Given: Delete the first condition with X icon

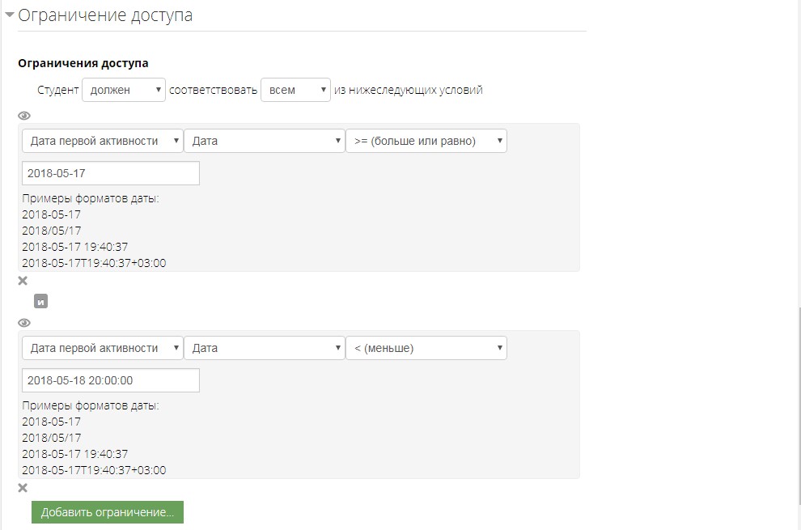Looking at the screenshot, I should pyautogui.click(x=23, y=281).
